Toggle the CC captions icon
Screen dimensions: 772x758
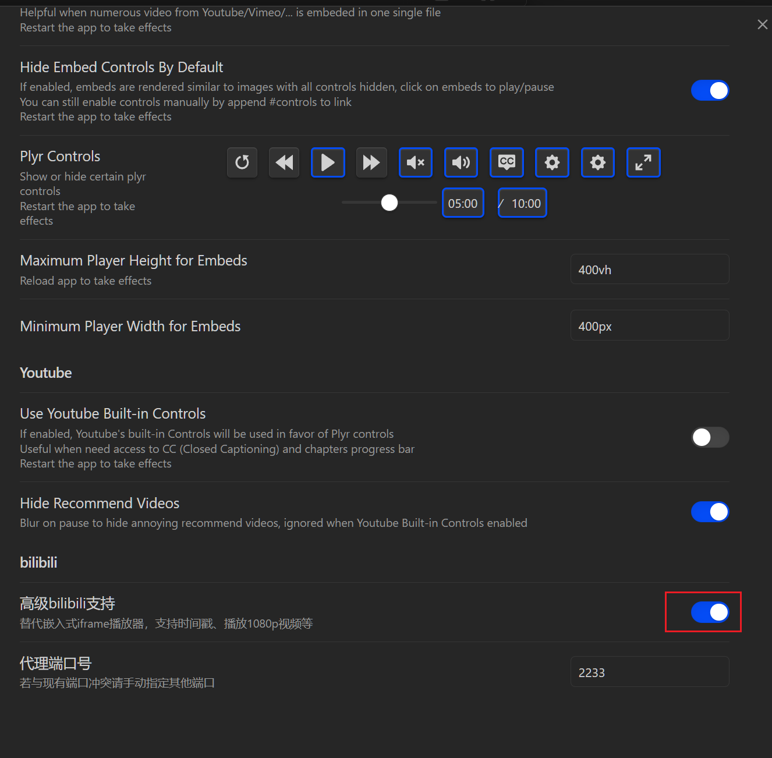coord(506,162)
